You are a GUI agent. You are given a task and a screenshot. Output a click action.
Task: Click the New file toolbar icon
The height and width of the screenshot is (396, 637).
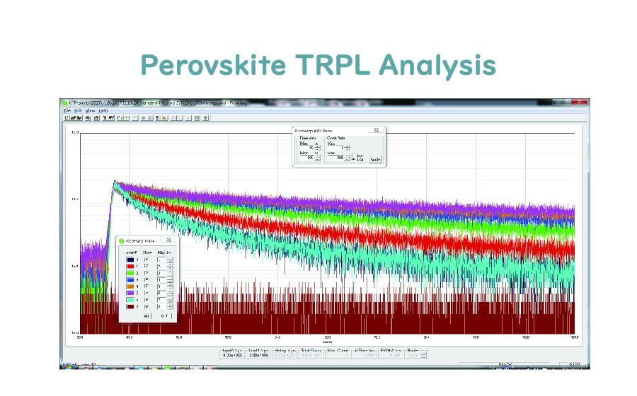(x=66, y=117)
